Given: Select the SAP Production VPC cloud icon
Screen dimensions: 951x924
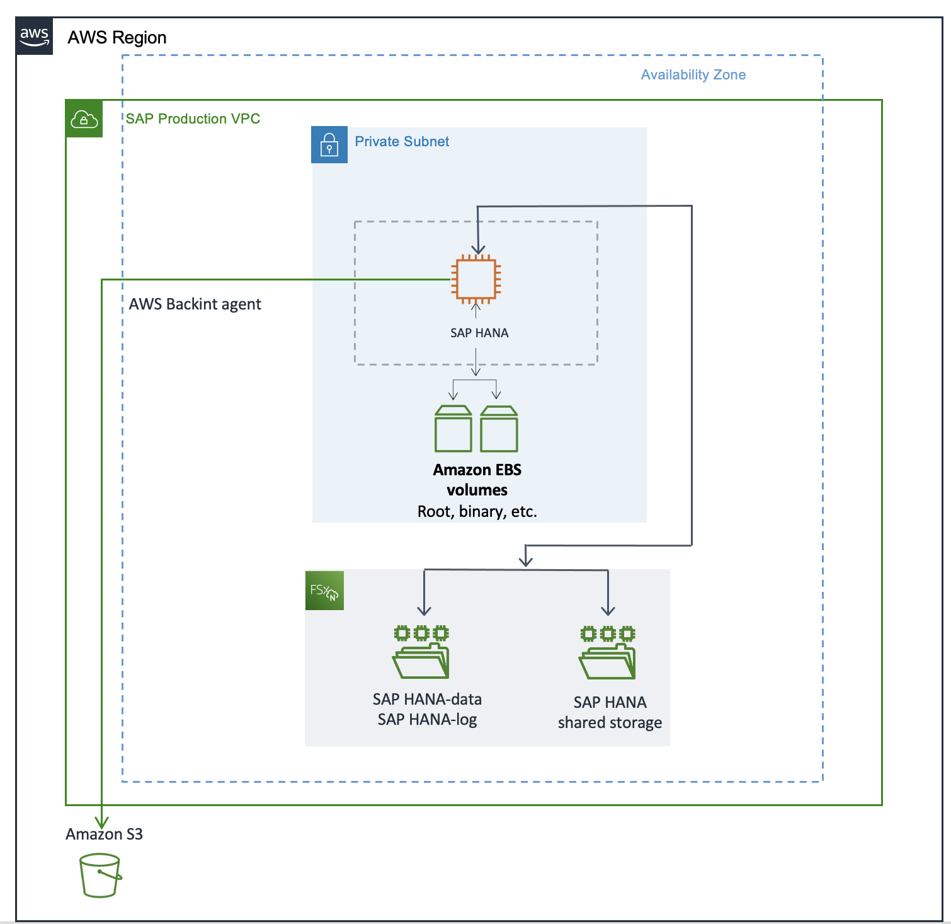Looking at the screenshot, I should click(x=84, y=119).
